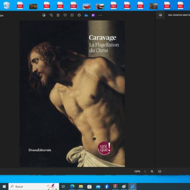Viewport: 190px width, 190px height.
Task: Open Microsoft Store from the taskbar
Action: [x=89, y=186]
